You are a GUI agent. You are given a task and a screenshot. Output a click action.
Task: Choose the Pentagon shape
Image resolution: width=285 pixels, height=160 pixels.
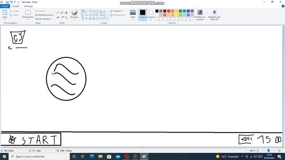(90, 15)
